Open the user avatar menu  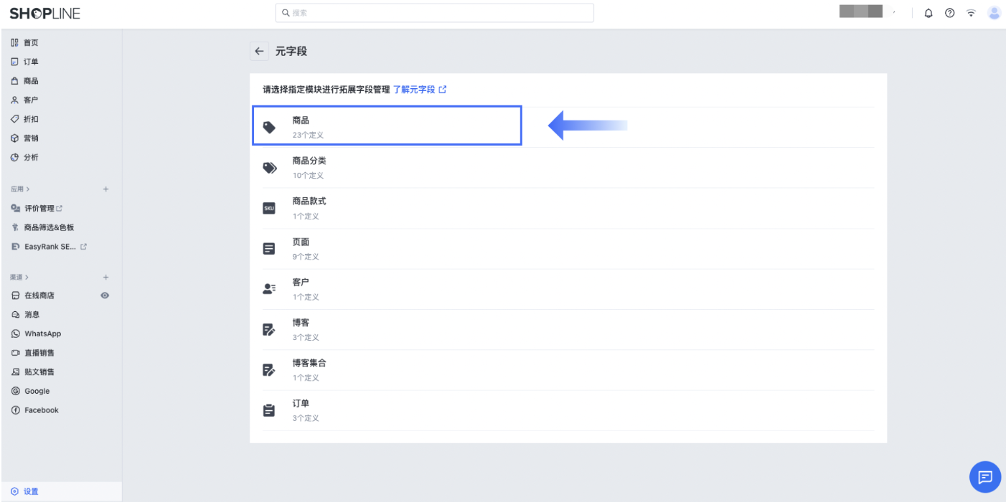pos(994,13)
